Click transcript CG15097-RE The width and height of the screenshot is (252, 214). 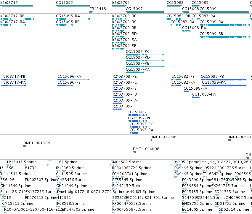pos(145,66)
